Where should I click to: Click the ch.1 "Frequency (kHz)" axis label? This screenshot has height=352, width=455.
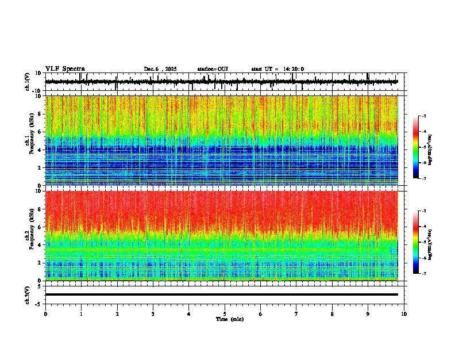pyautogui.click(x=32, y=132)
